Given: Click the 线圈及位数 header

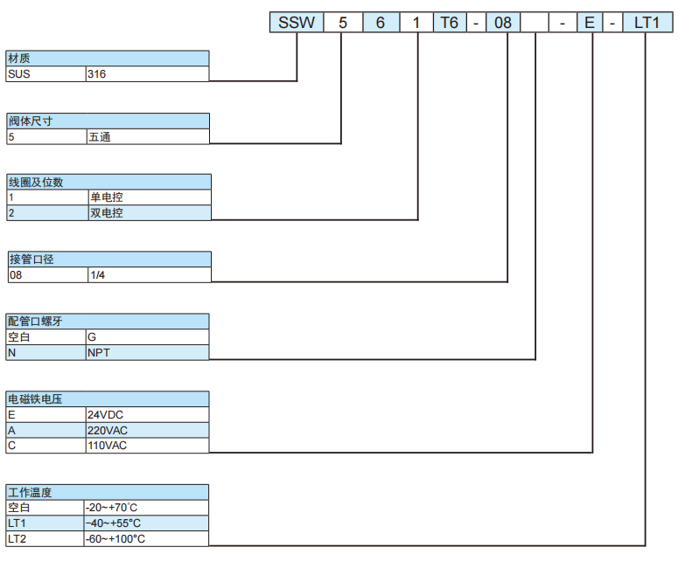Looking at the screenshot, I should pyautogui.click(x=108, y=182).
